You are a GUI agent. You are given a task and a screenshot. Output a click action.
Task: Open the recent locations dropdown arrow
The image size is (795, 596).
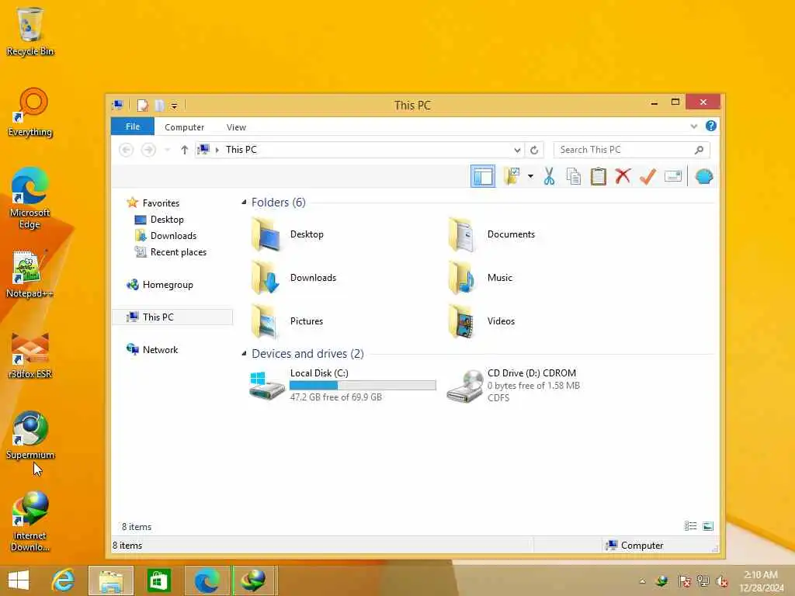tap(168, 150)
